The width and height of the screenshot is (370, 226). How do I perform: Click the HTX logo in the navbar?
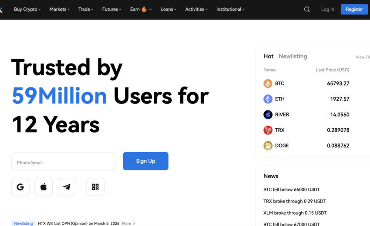1,10
